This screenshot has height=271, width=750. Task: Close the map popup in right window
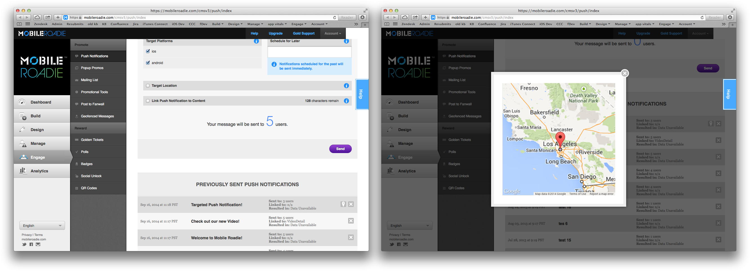624,74
